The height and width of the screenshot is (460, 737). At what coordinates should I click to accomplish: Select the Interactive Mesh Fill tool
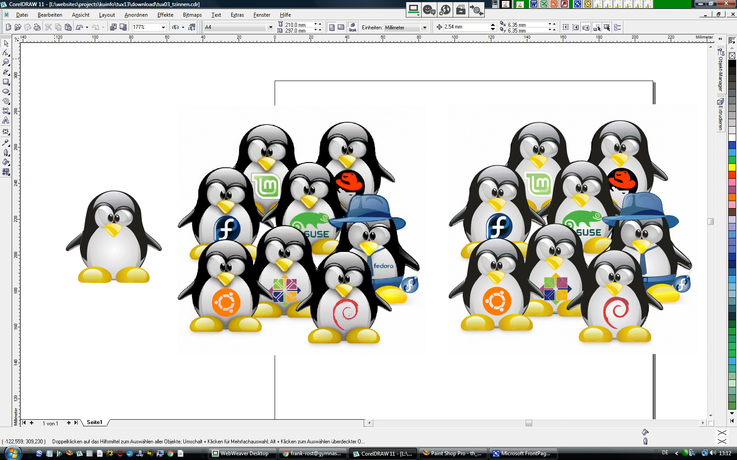pos(6,172)
